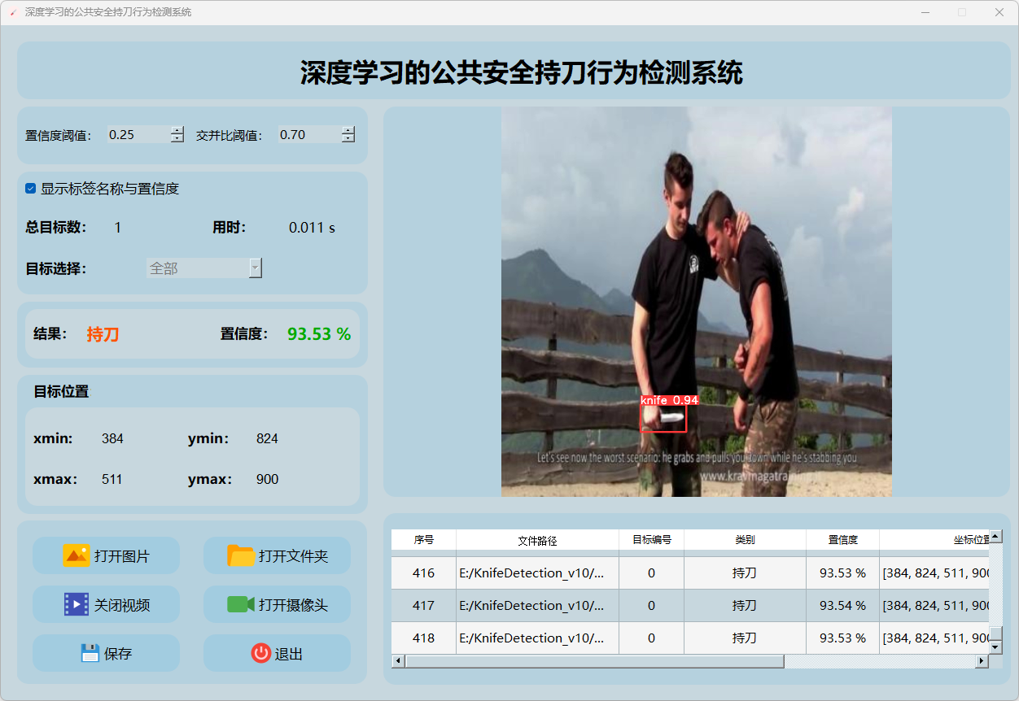Click the table's horizontal scrollbar thumb
This screenshot has height=701, width=1019.
(594, 661)
